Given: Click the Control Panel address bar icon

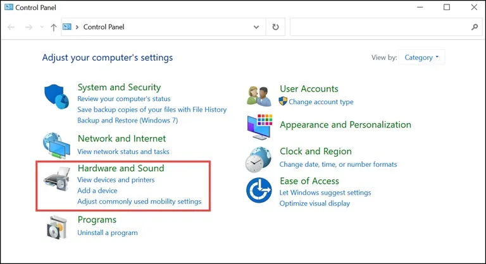Looking at the screenshot, I should 67,27.
